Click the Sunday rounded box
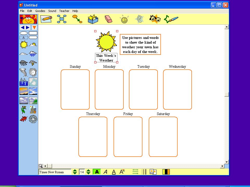The image size is (250, 187). [x=75, y=90]
